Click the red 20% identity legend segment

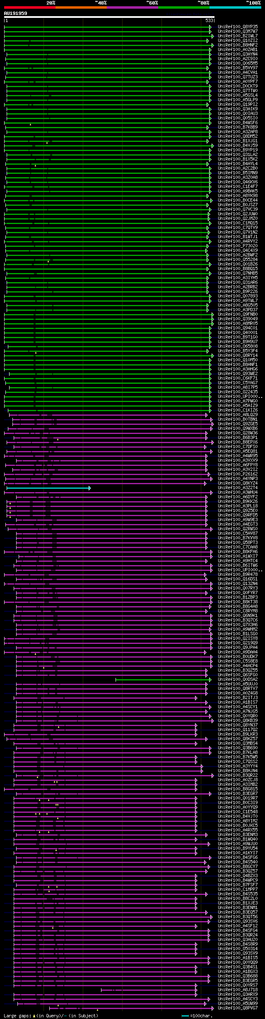tap(29, 7)
